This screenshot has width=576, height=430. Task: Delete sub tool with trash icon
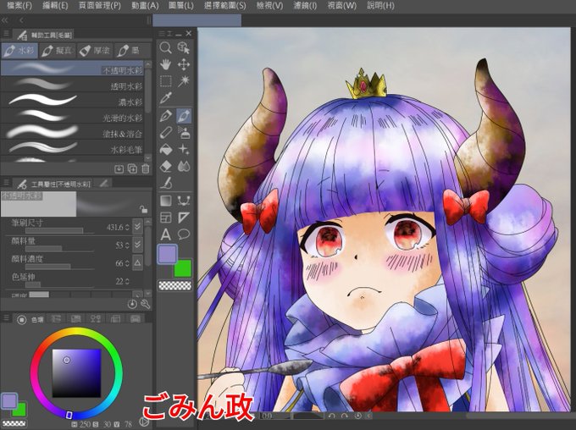(x=146, y=168)
